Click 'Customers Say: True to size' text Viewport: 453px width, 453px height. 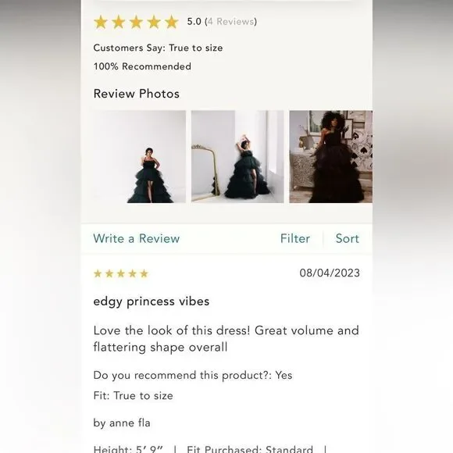[x=158, y=48]
